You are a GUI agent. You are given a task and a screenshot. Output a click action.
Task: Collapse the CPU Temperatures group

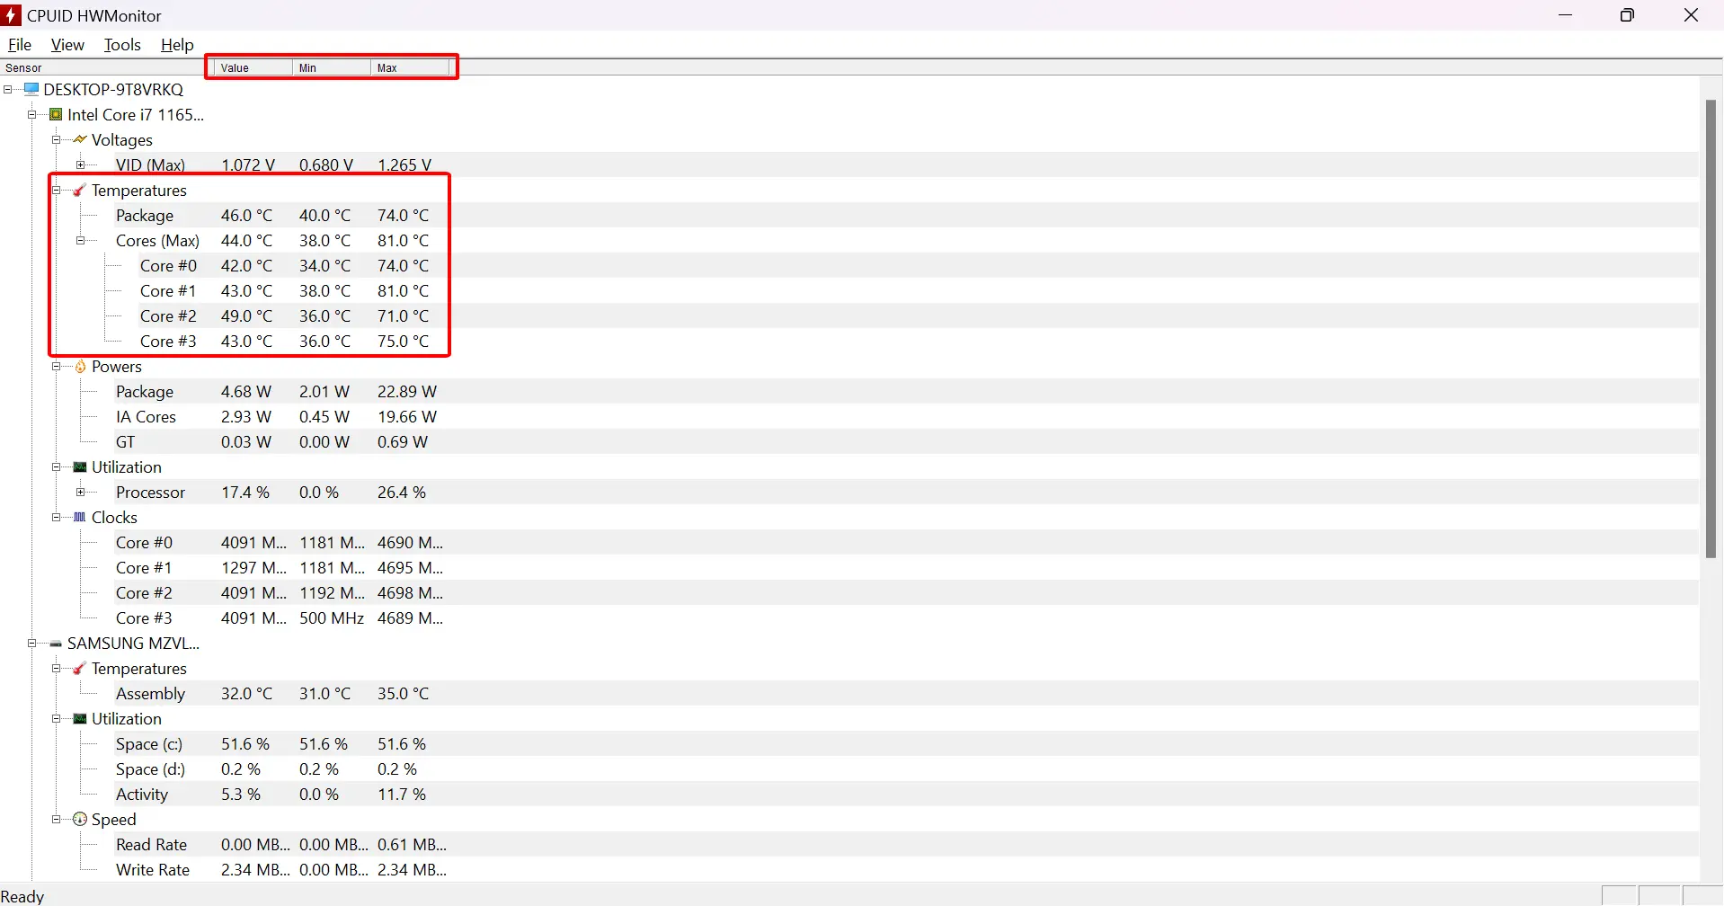[57, 190]
